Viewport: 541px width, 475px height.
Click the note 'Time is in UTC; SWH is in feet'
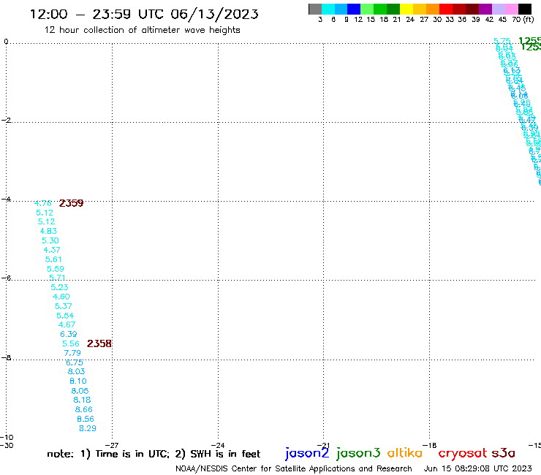coord(154,454)
